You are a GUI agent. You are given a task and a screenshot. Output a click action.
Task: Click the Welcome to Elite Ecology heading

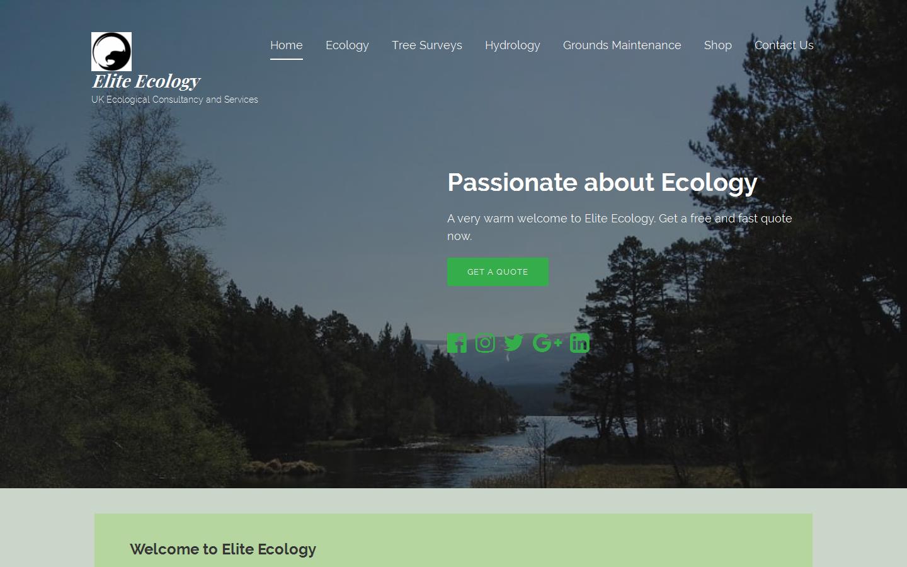[223, 549]
